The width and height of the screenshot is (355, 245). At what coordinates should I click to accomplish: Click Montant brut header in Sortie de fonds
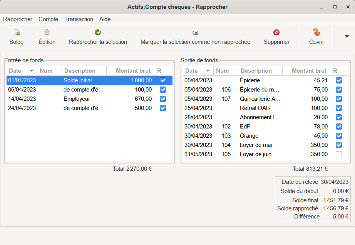tap(309, 71)
